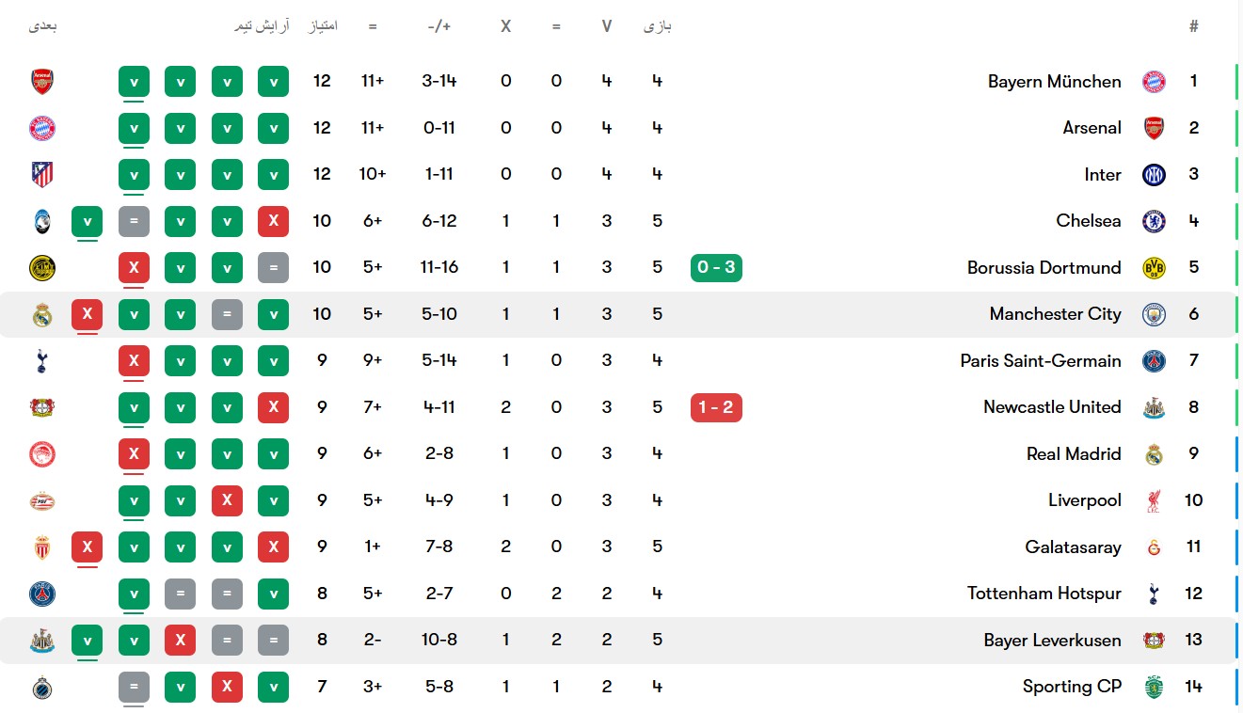
Task: Click the امتیاز points column header
Action: pyautogui.click(x=323, y=26)
